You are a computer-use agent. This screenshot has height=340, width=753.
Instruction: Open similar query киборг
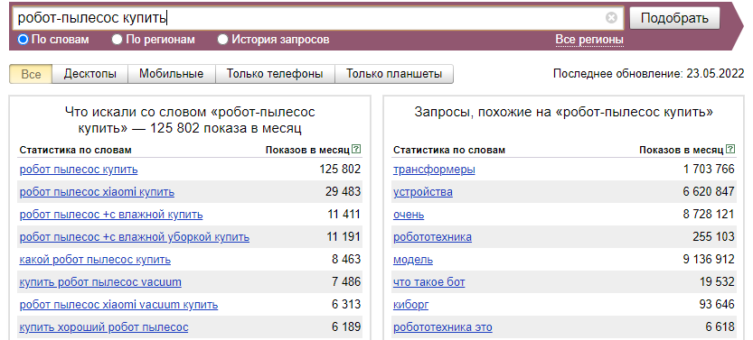click(410, 305)
